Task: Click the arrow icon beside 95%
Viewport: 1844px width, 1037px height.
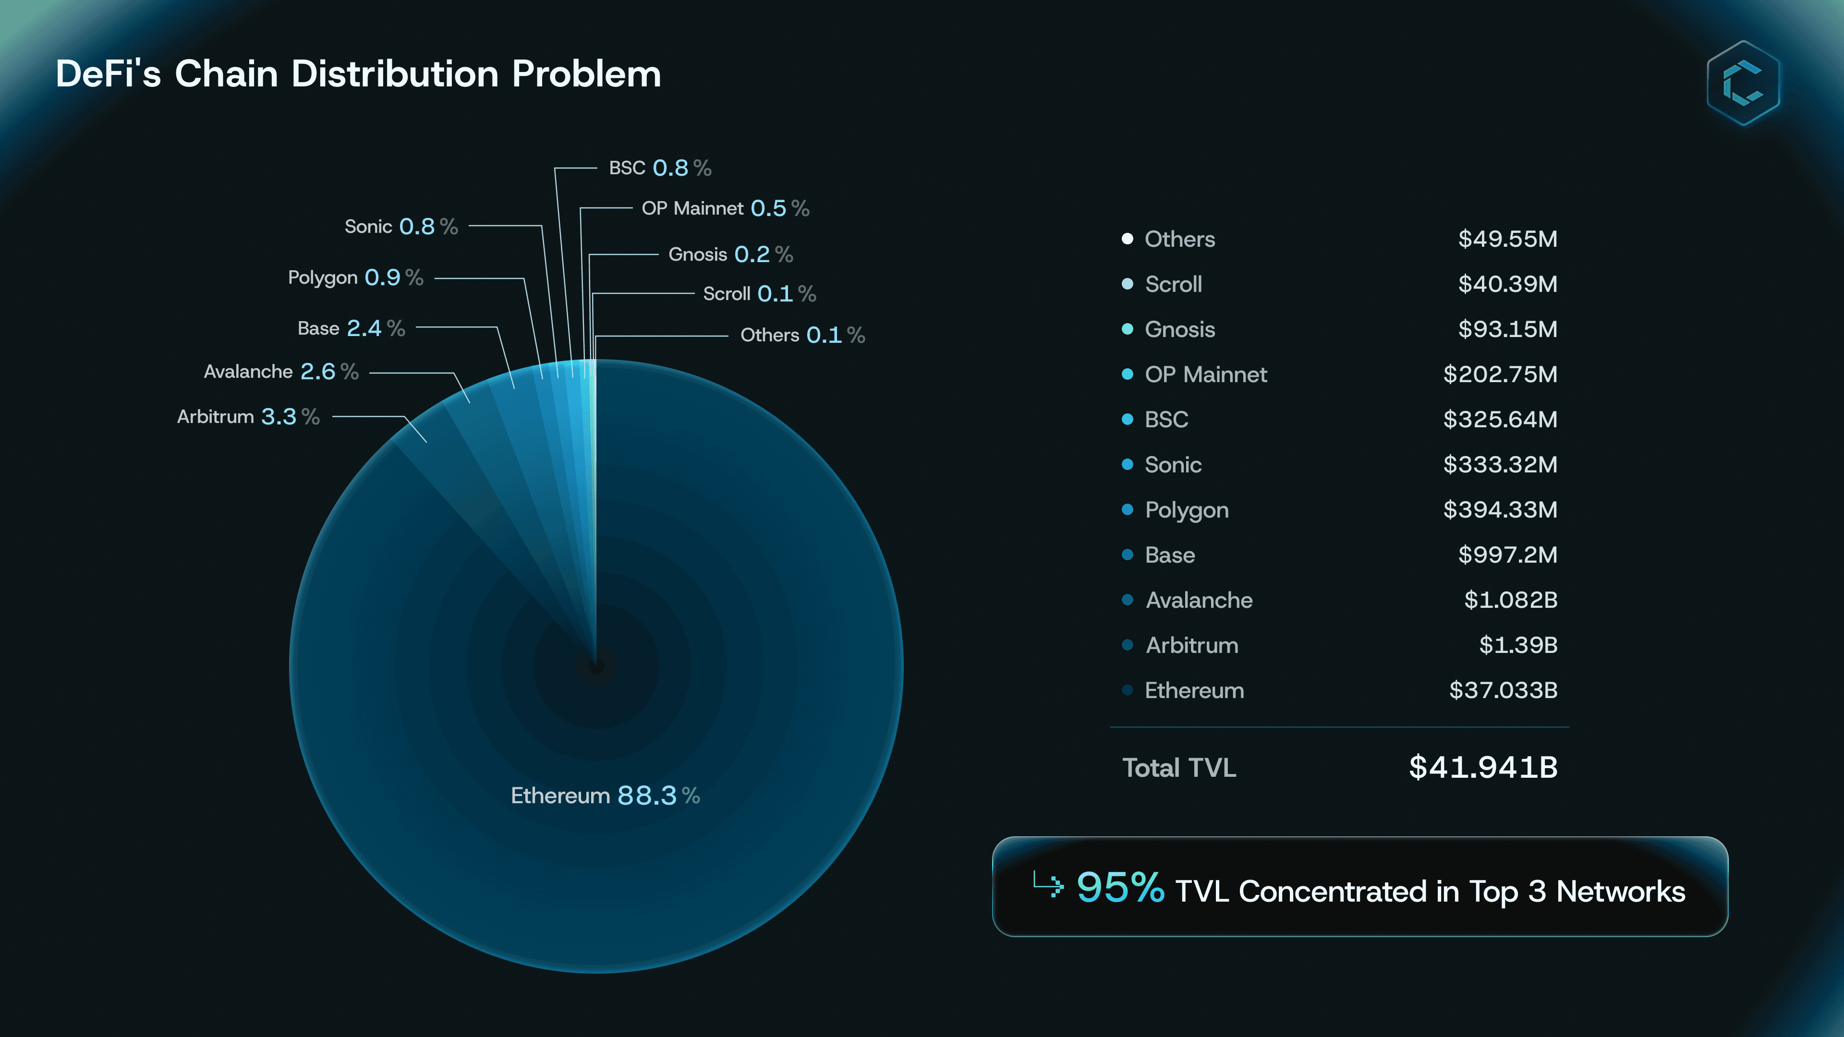Action: (1048, 884)
